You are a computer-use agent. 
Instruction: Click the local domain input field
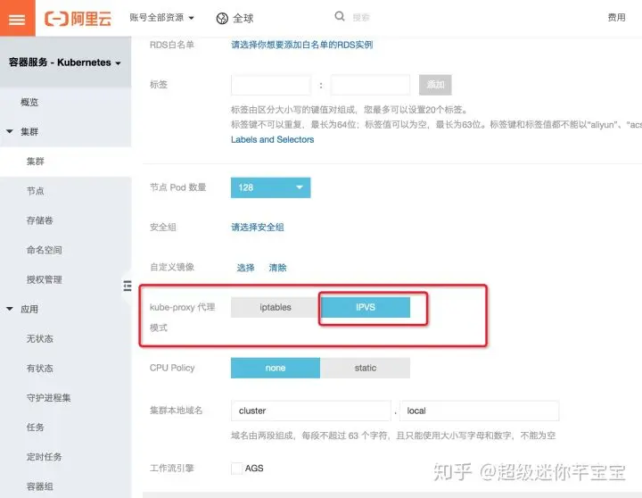click(479, 411)
